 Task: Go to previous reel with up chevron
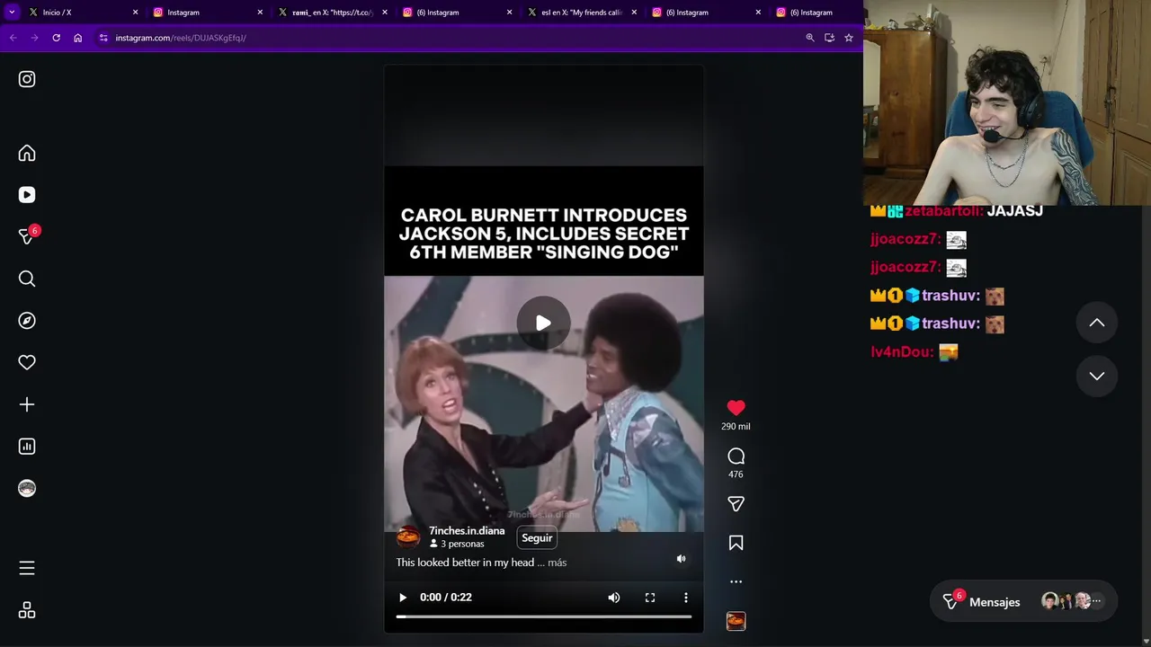pos(1097,323)
